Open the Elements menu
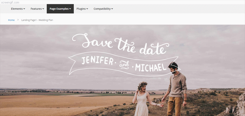Screen dimensions: 245x116 click(x=18, y=9)
